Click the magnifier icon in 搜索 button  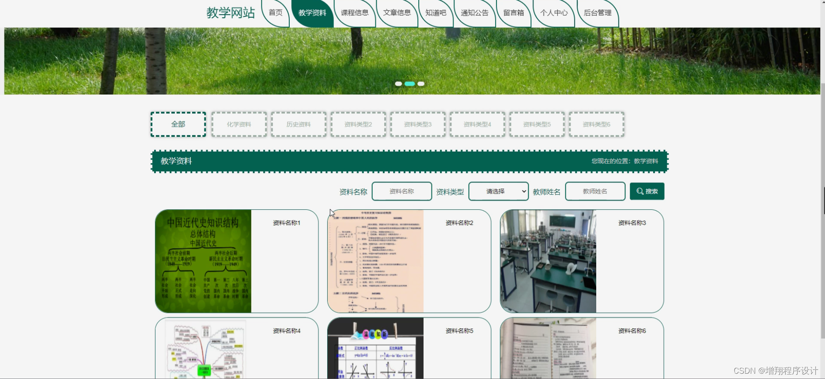coord(640,191)
